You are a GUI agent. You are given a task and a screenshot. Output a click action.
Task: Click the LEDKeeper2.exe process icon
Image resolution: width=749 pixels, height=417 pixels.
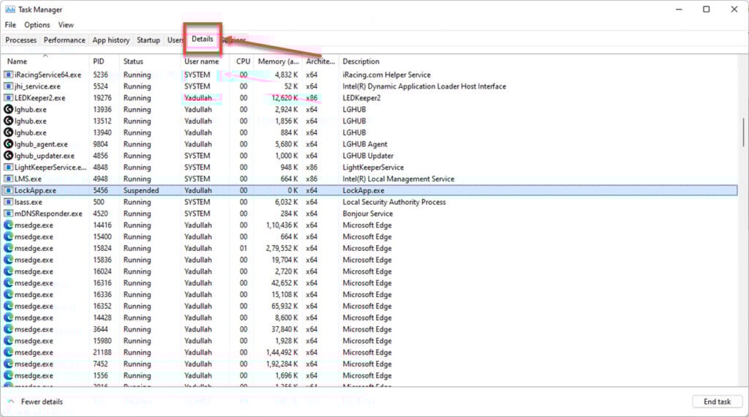click(8, 98)
